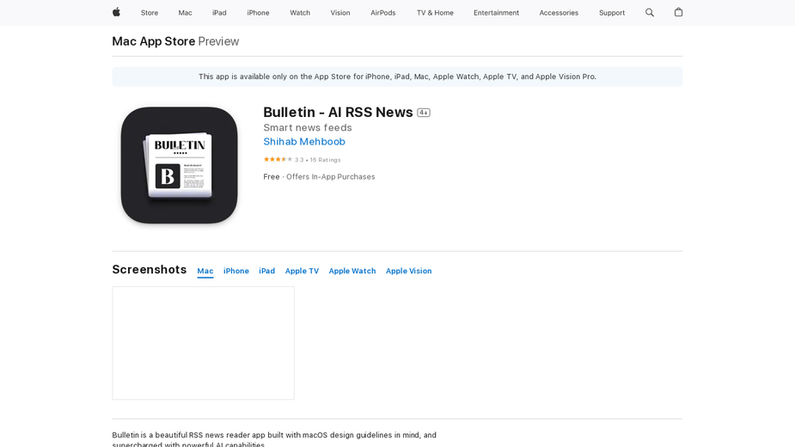Open the Mac screenshot thumbnail
This screenshot has width=795, height=447.
point(204,343)
